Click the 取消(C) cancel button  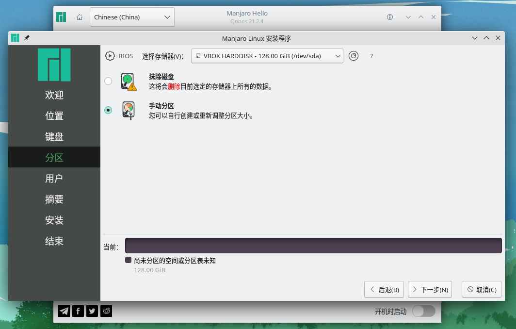click(x=482, y=290)
